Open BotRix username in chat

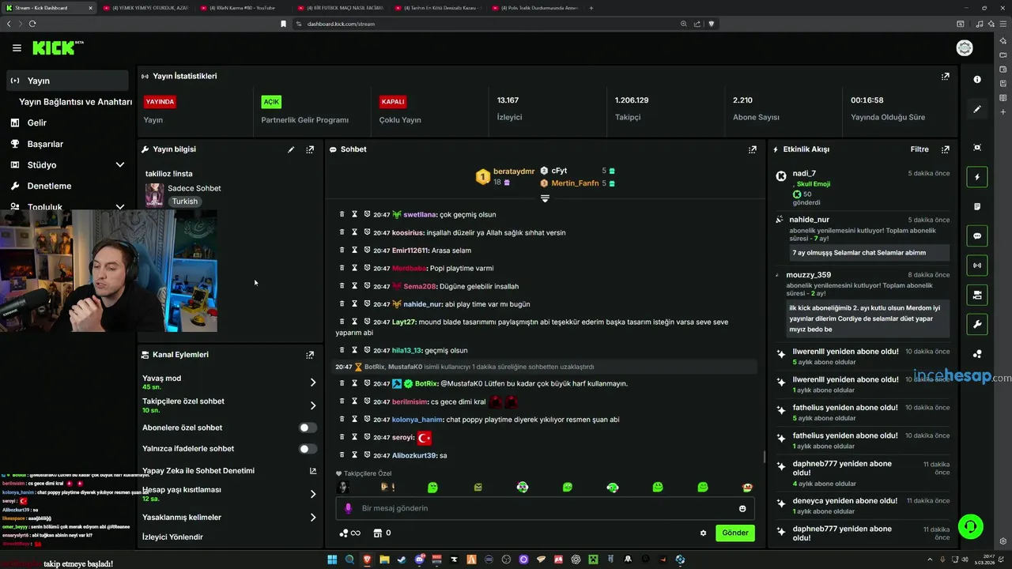click(x=426, y=383)
